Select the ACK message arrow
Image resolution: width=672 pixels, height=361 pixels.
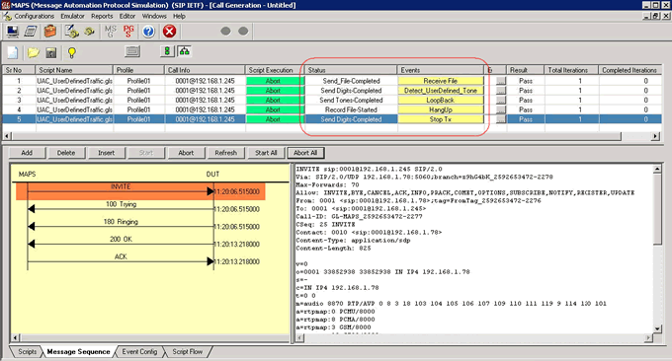(121, 261)
